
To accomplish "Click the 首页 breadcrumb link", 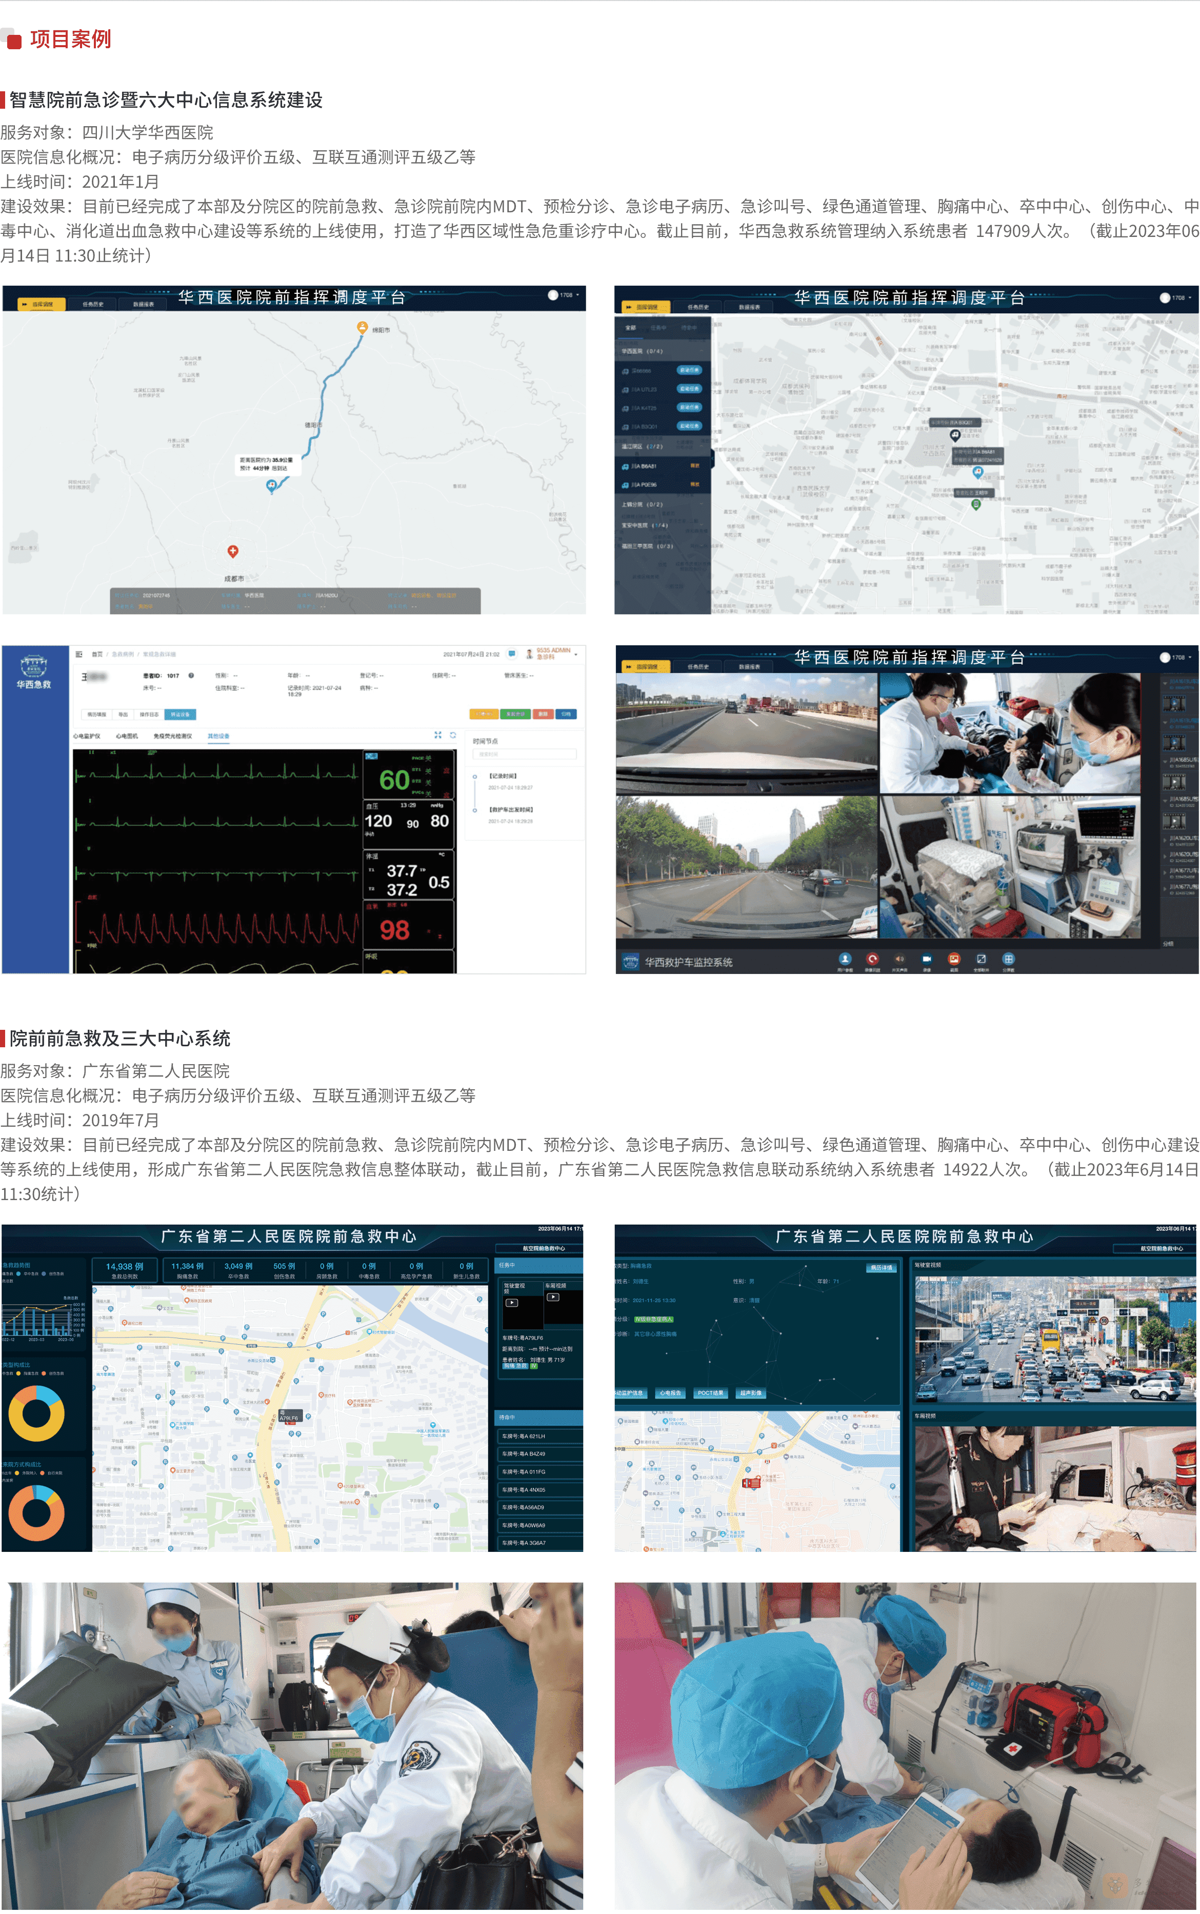I will point(97,654).
